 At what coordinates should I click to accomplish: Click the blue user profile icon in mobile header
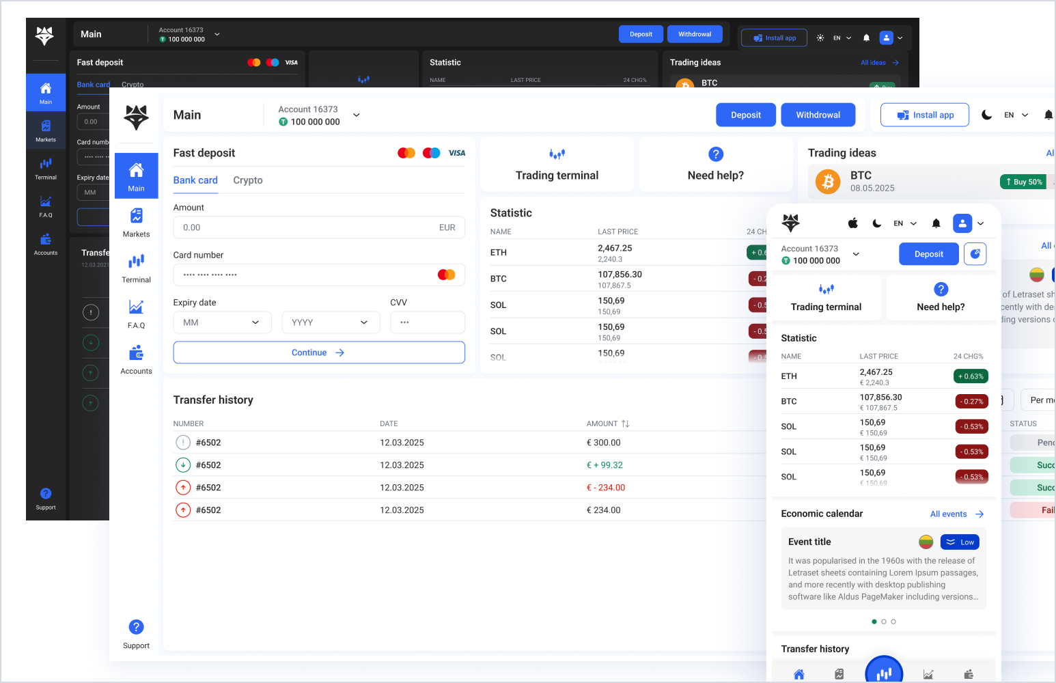962,223
